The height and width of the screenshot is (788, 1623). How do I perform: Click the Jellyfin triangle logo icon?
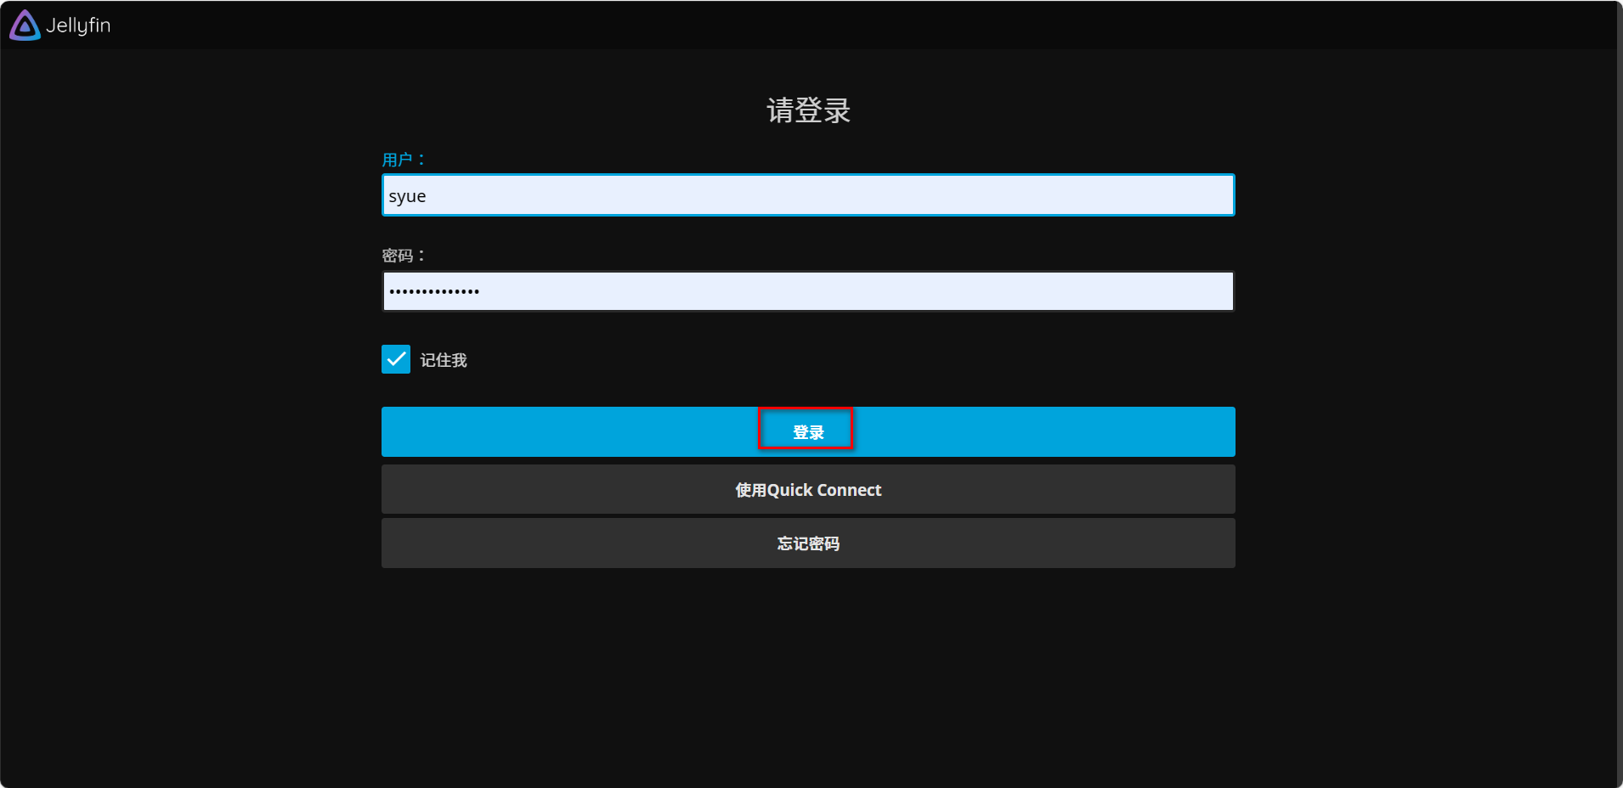(25, 25)
